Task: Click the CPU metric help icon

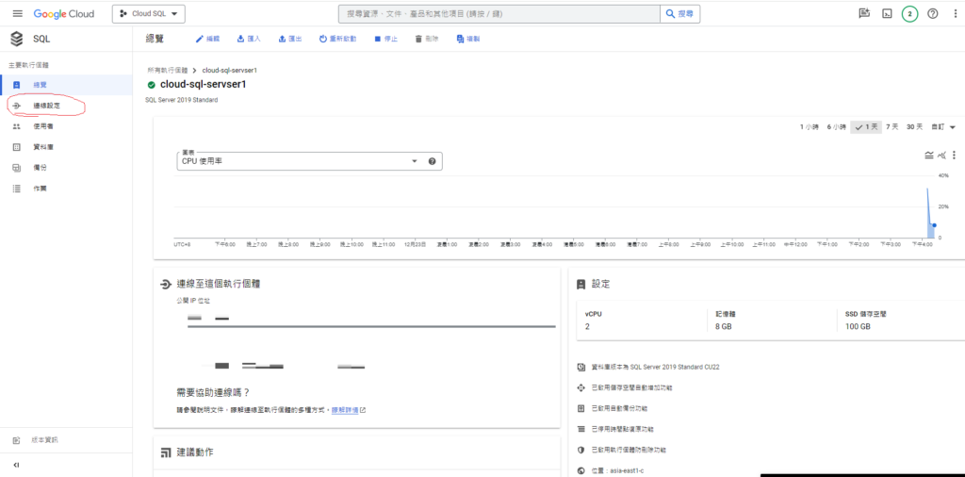Action: tap(432, 161)
